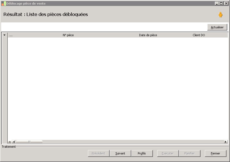The width and height of the screenshot is (230, 162).
Task: Click the Planifier button
Action: (x=189, y=153)
